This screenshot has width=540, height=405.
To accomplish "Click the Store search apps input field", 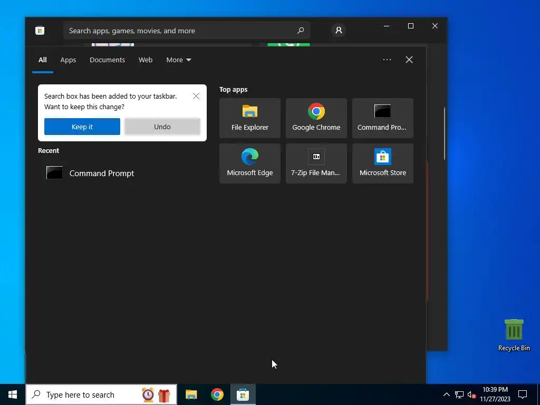I will click(187, 31).
